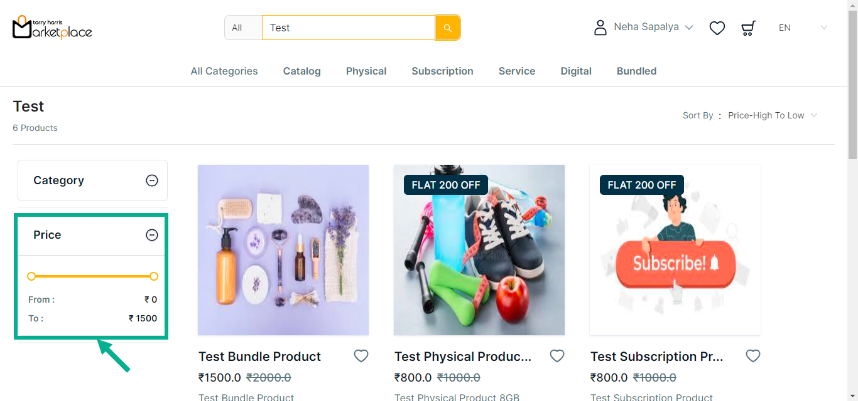This screenshot has width=858, height=401.
Task: Go to the Subscription tab
Action: coord(442,71)
